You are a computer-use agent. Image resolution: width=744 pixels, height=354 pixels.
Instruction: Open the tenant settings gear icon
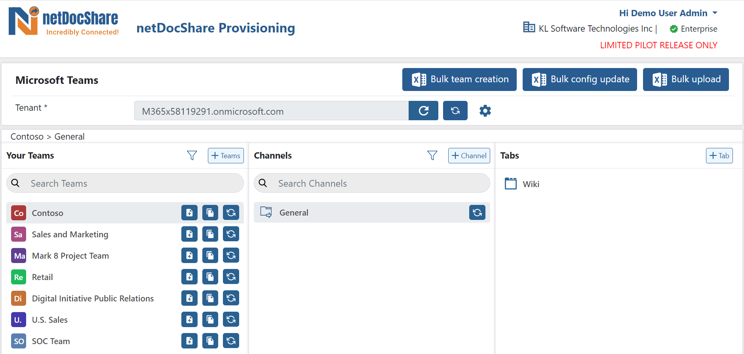(x=485, y=111)
